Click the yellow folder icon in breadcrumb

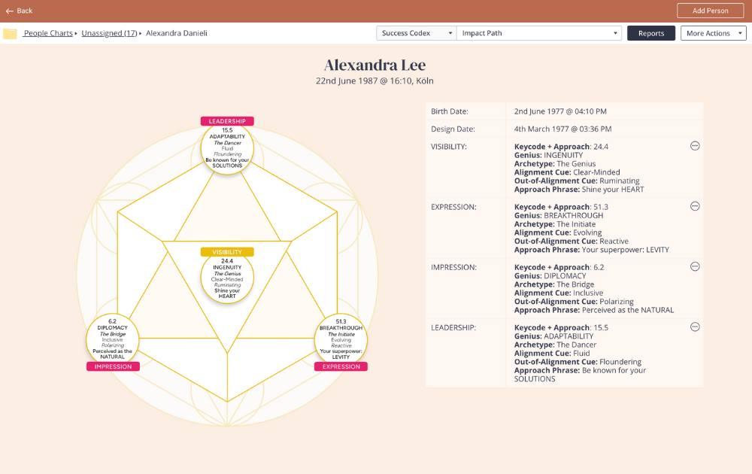pyautogui.click(x=10, y=34)
